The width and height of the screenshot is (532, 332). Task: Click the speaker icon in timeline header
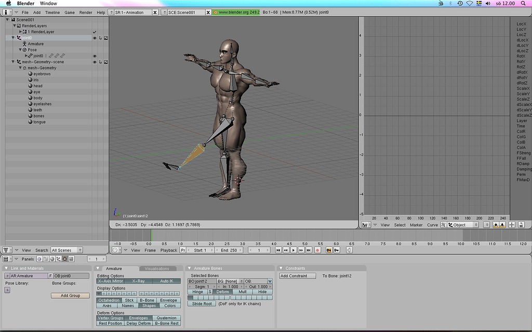[349, 250]
